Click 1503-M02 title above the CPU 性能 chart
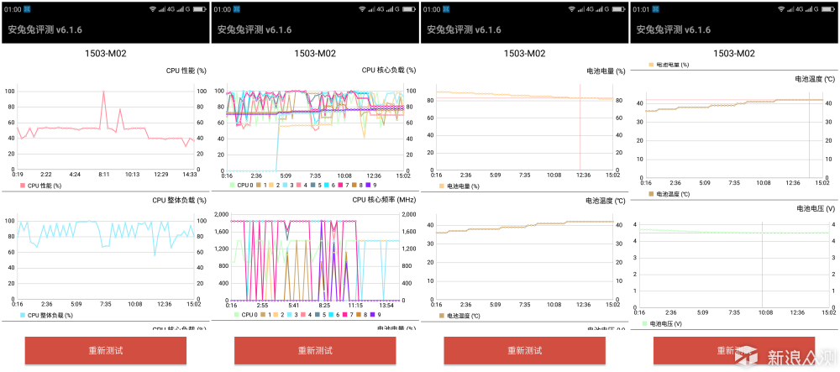The height and width of the screenshot is (372, 840). point(106,53)
